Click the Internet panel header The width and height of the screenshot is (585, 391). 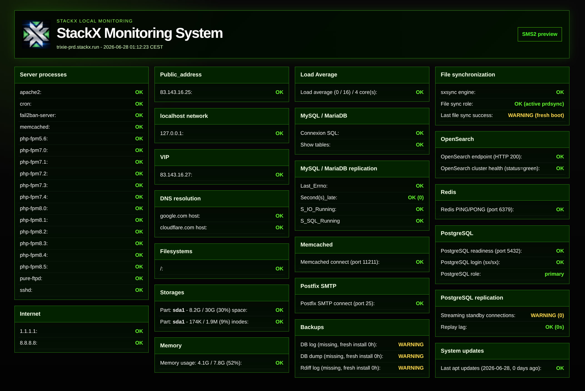tap(81, 314)
